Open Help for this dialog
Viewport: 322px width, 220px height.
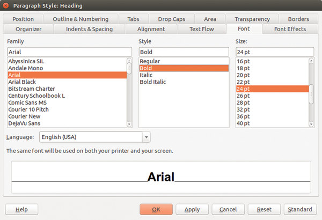click(x=21, y=209)
